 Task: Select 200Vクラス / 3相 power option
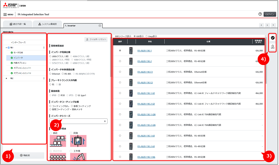(x=50, y=56)
